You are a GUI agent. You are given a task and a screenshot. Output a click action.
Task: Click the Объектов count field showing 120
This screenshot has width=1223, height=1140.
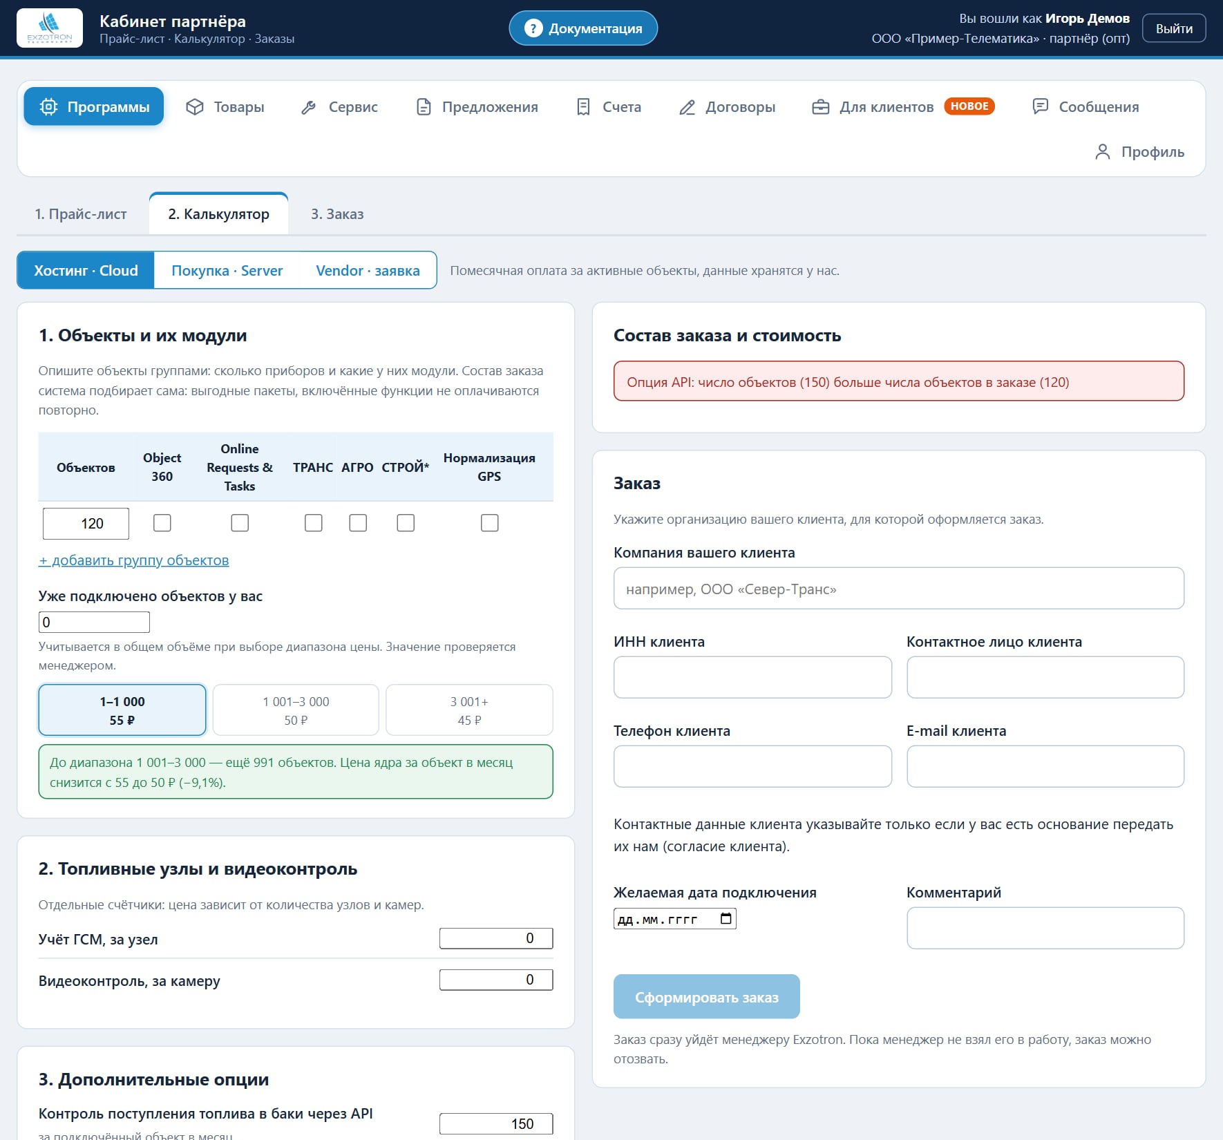pyautogui.click(x=86, y=524)
